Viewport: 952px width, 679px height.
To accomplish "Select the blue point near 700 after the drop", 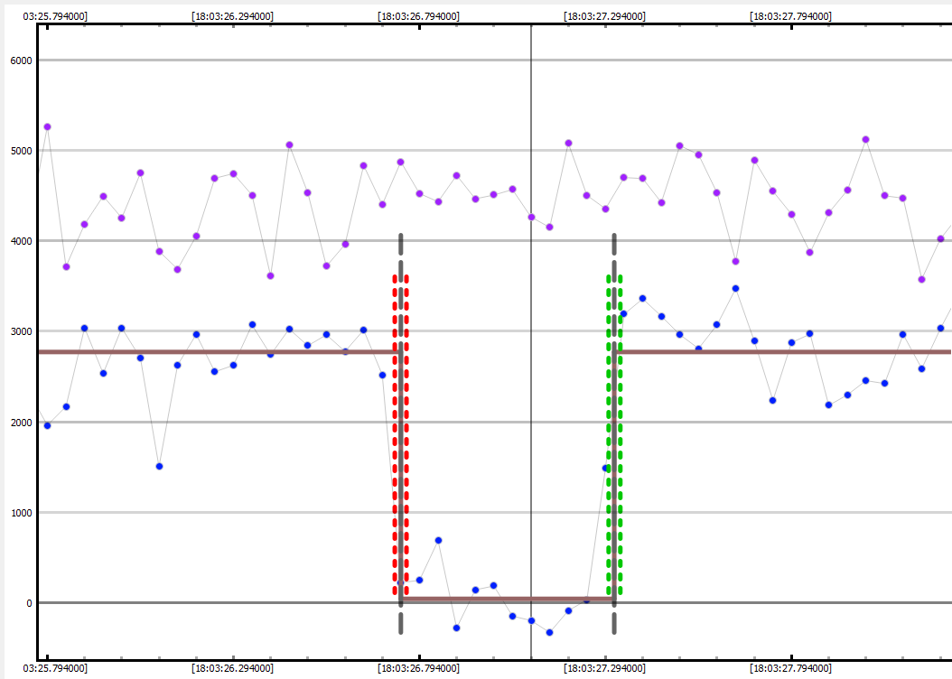I will (x=438, y=540).
